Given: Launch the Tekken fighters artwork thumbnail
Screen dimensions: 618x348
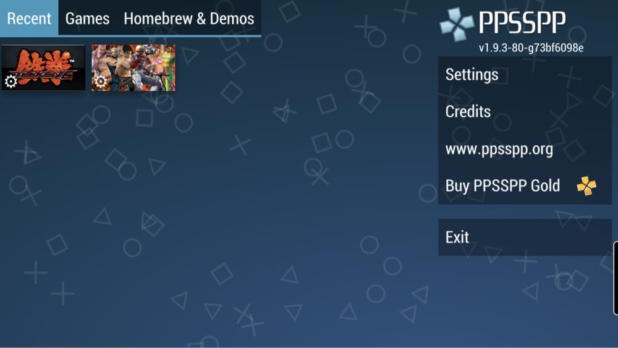Looking at the screenshot, I should click(x=133, y=68).
